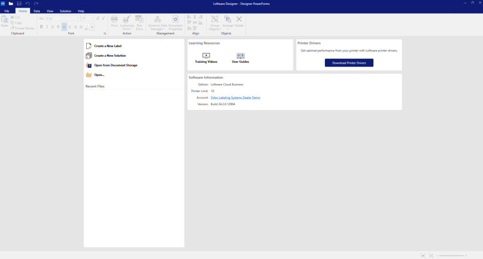Toggle align text left
This screenshot has height=259, width=483.
pyautogui.click(x=64, y=27)
